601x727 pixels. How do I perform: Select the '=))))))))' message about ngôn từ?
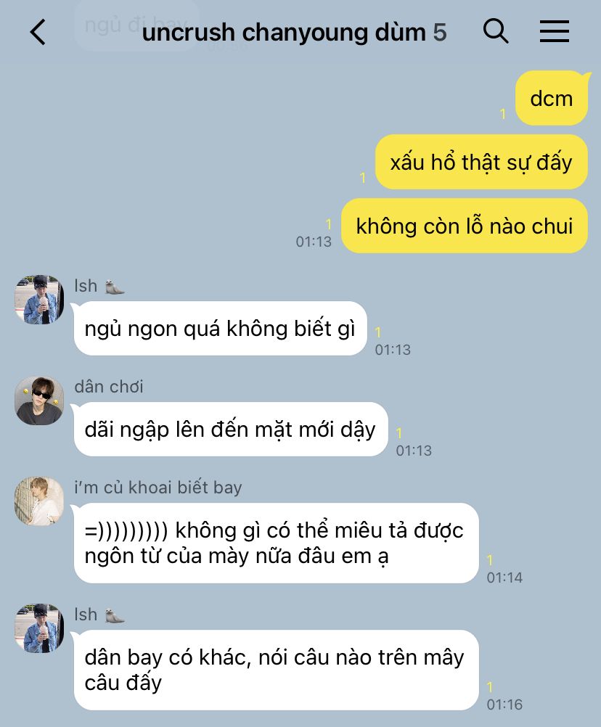tap(276, 543)
